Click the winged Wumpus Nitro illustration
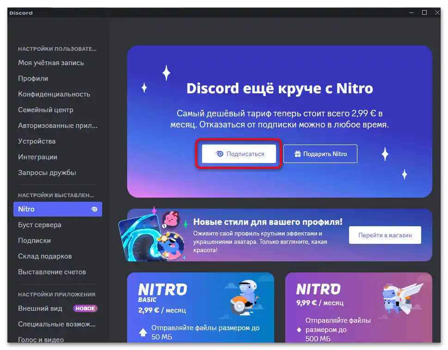The image size is (448, 350). point(402,299)
